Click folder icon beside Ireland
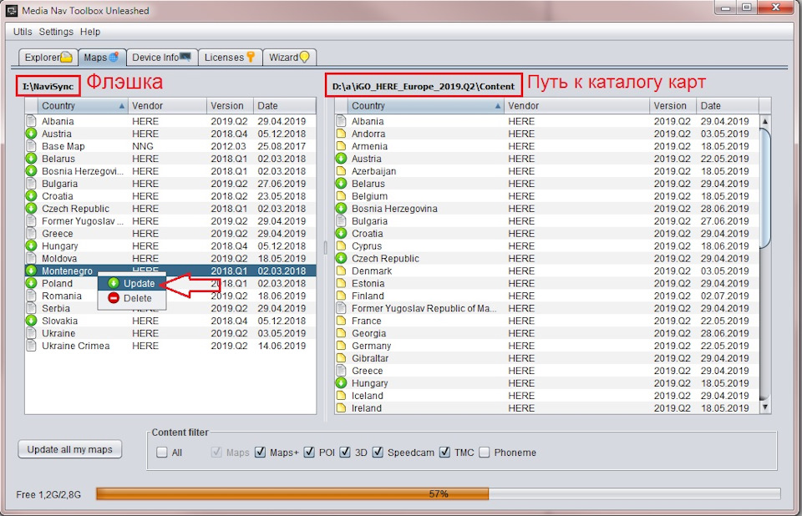 pos(341,407)
